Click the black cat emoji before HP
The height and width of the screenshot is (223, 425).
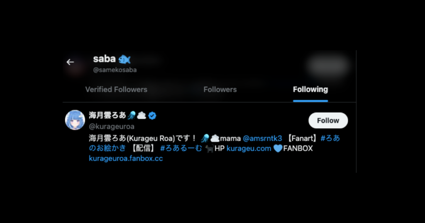[x=209, y=148]
